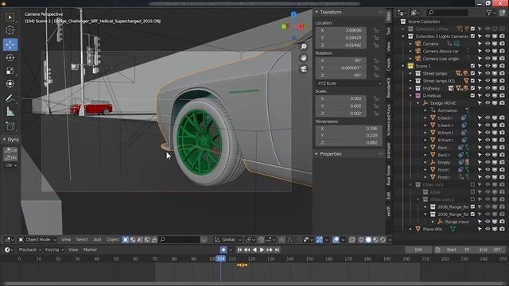Select the Cursor tool

pos(10,30)
